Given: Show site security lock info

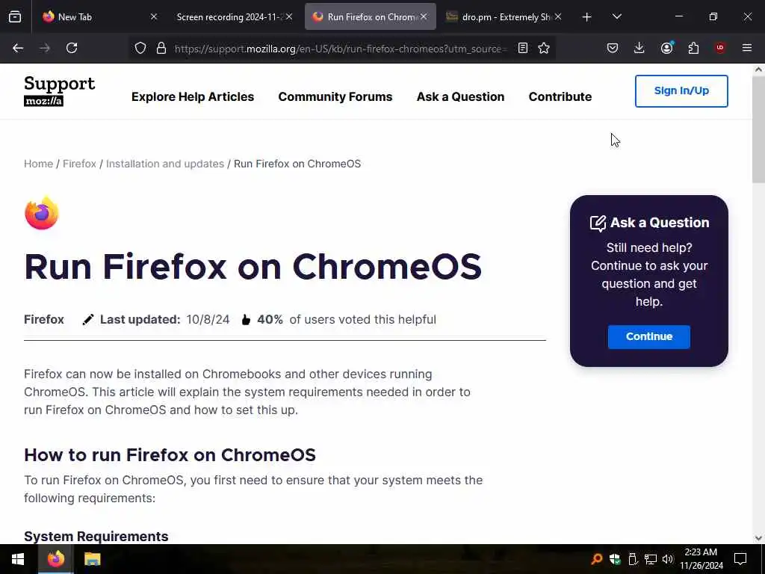Looking at the screenshot, I should click(x=161, y=48).
